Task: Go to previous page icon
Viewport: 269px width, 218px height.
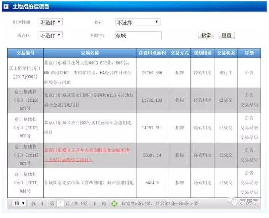Action: (x=42, y=203)
